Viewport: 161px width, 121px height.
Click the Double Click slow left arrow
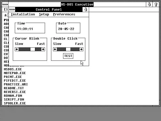click(x=55, y=49)
